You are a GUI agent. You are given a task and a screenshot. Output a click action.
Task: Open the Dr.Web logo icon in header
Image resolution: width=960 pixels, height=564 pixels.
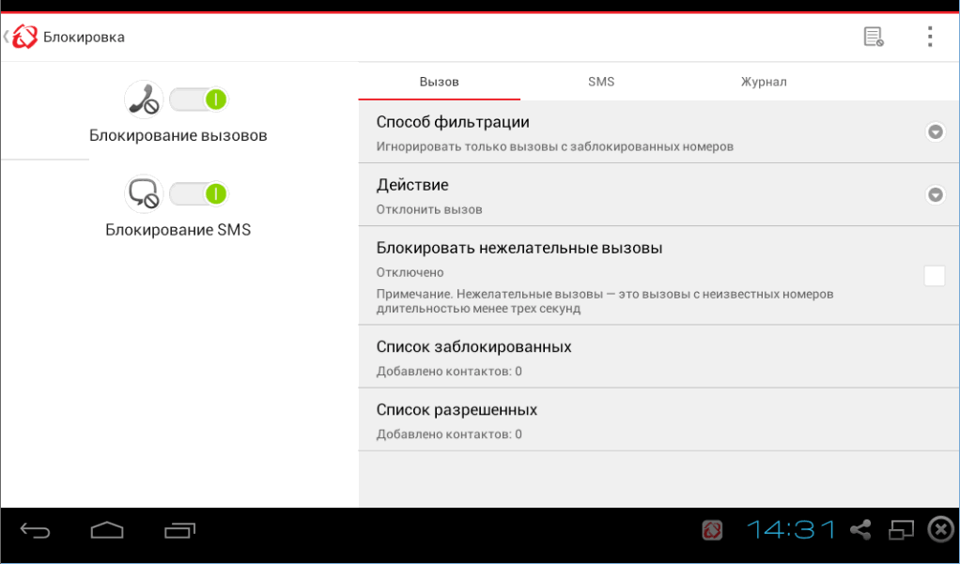coord(23,36)
